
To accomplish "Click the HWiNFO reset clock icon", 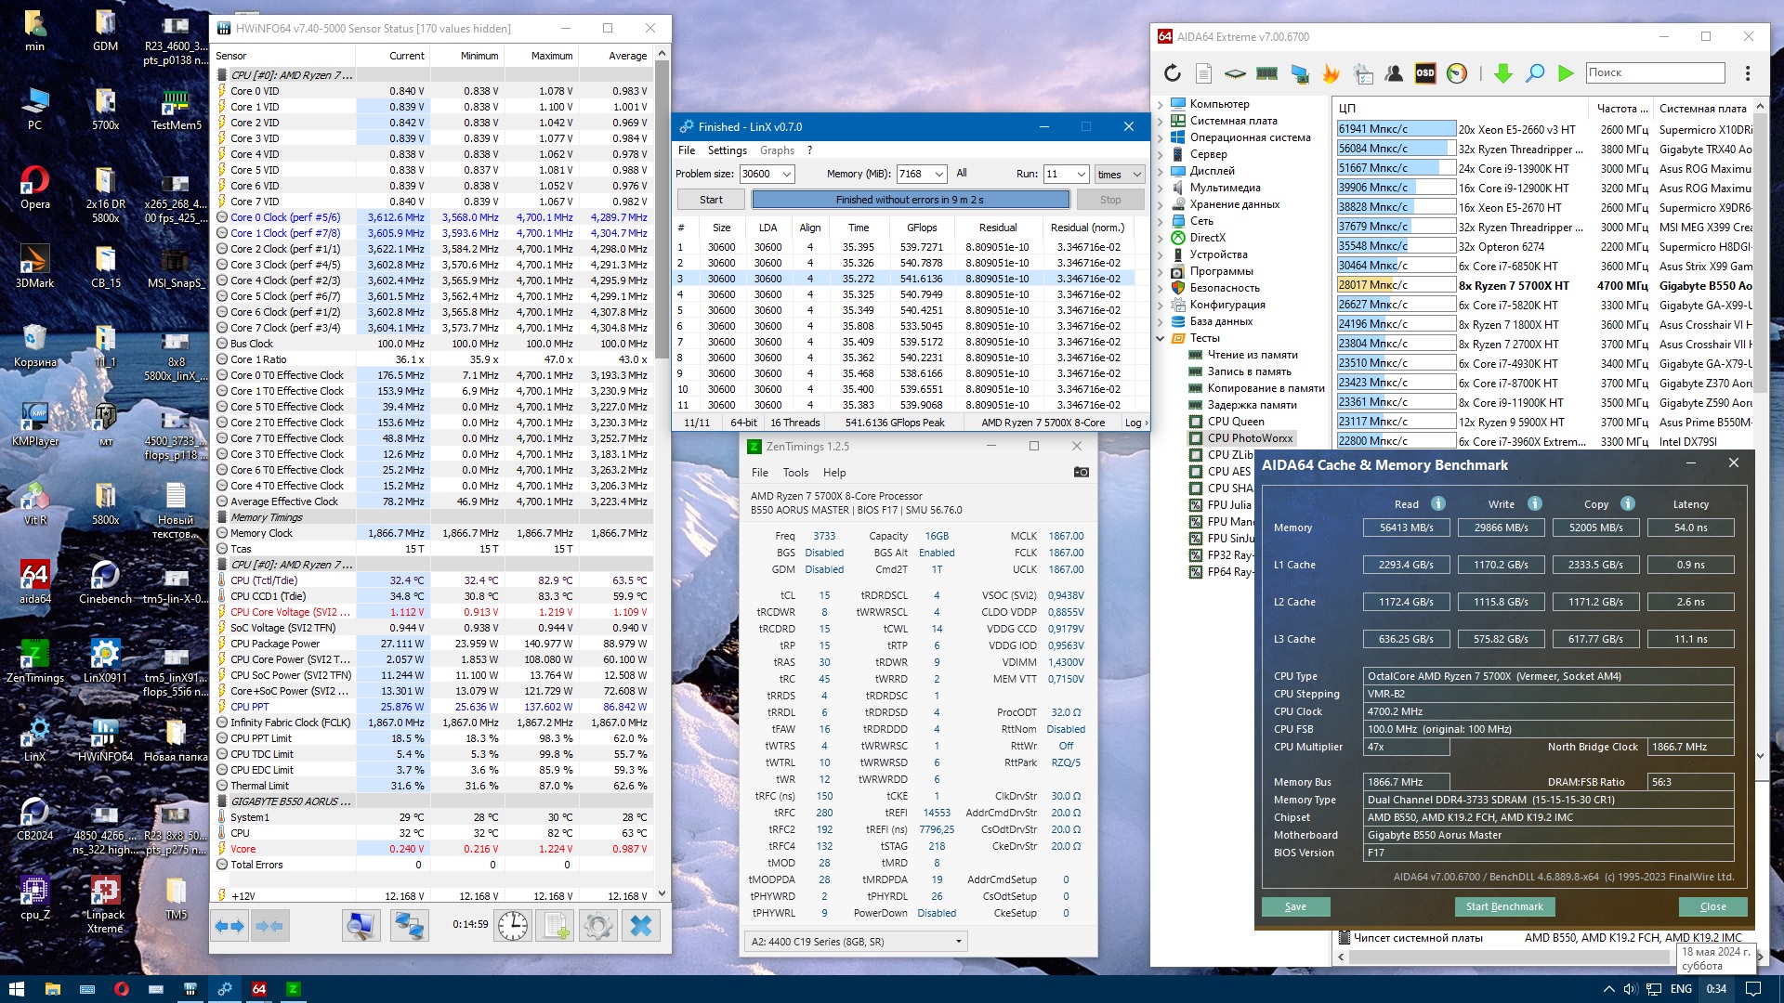I will [512, 925].
